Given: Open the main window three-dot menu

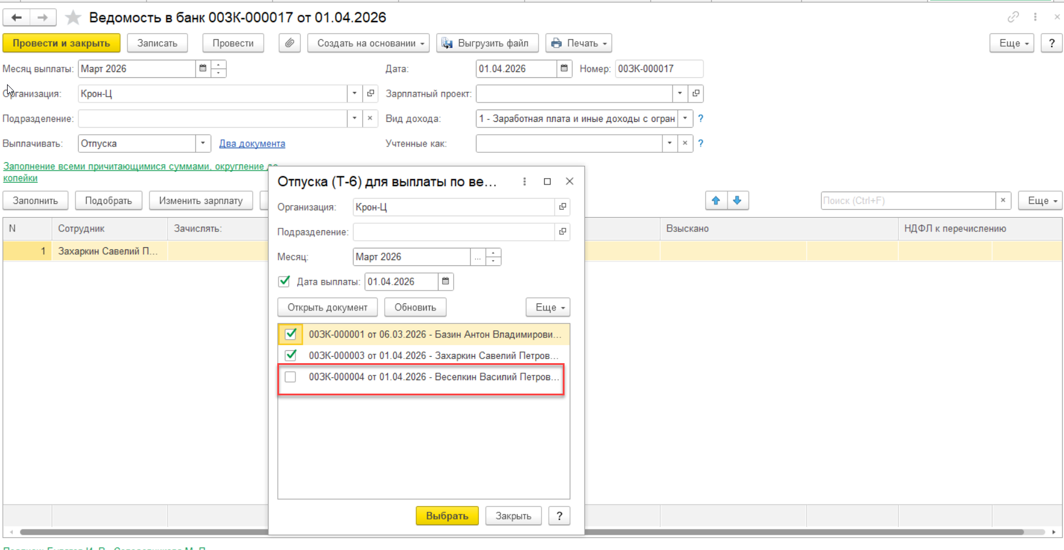Looking at the screenshot, I should pos(1035,17).
